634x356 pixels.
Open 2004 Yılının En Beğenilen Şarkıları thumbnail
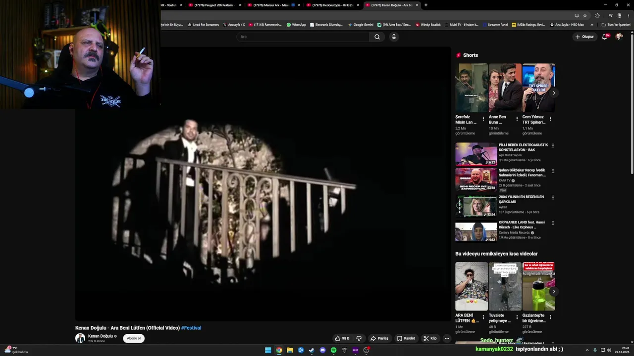point(476,206)
